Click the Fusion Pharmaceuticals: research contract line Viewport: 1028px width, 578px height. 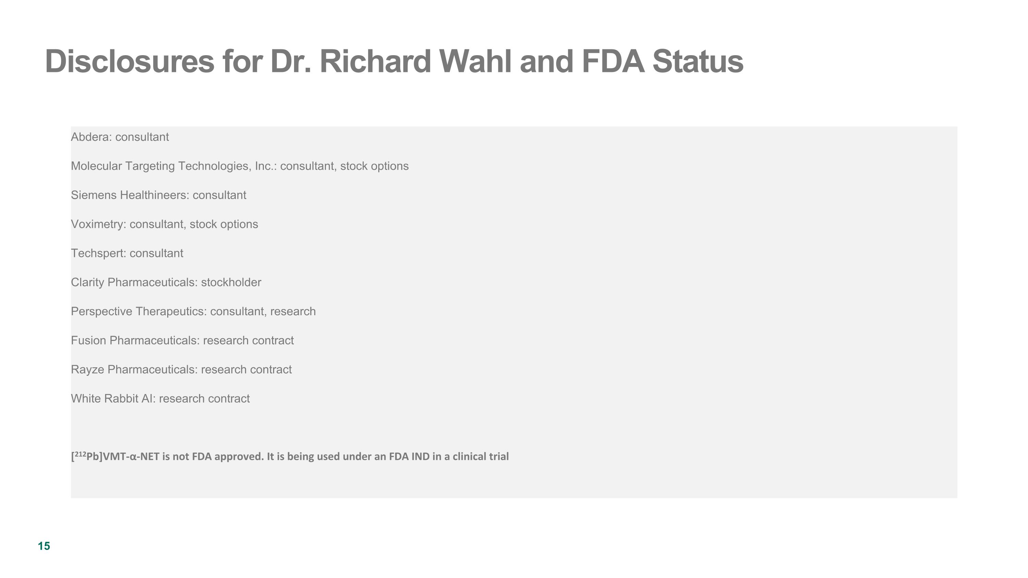tap(182, 341)
